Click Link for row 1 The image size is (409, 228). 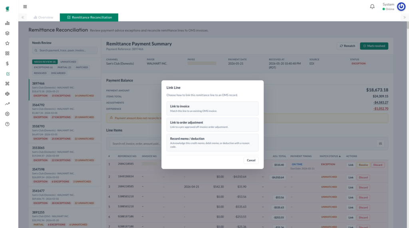pos(351,165)
